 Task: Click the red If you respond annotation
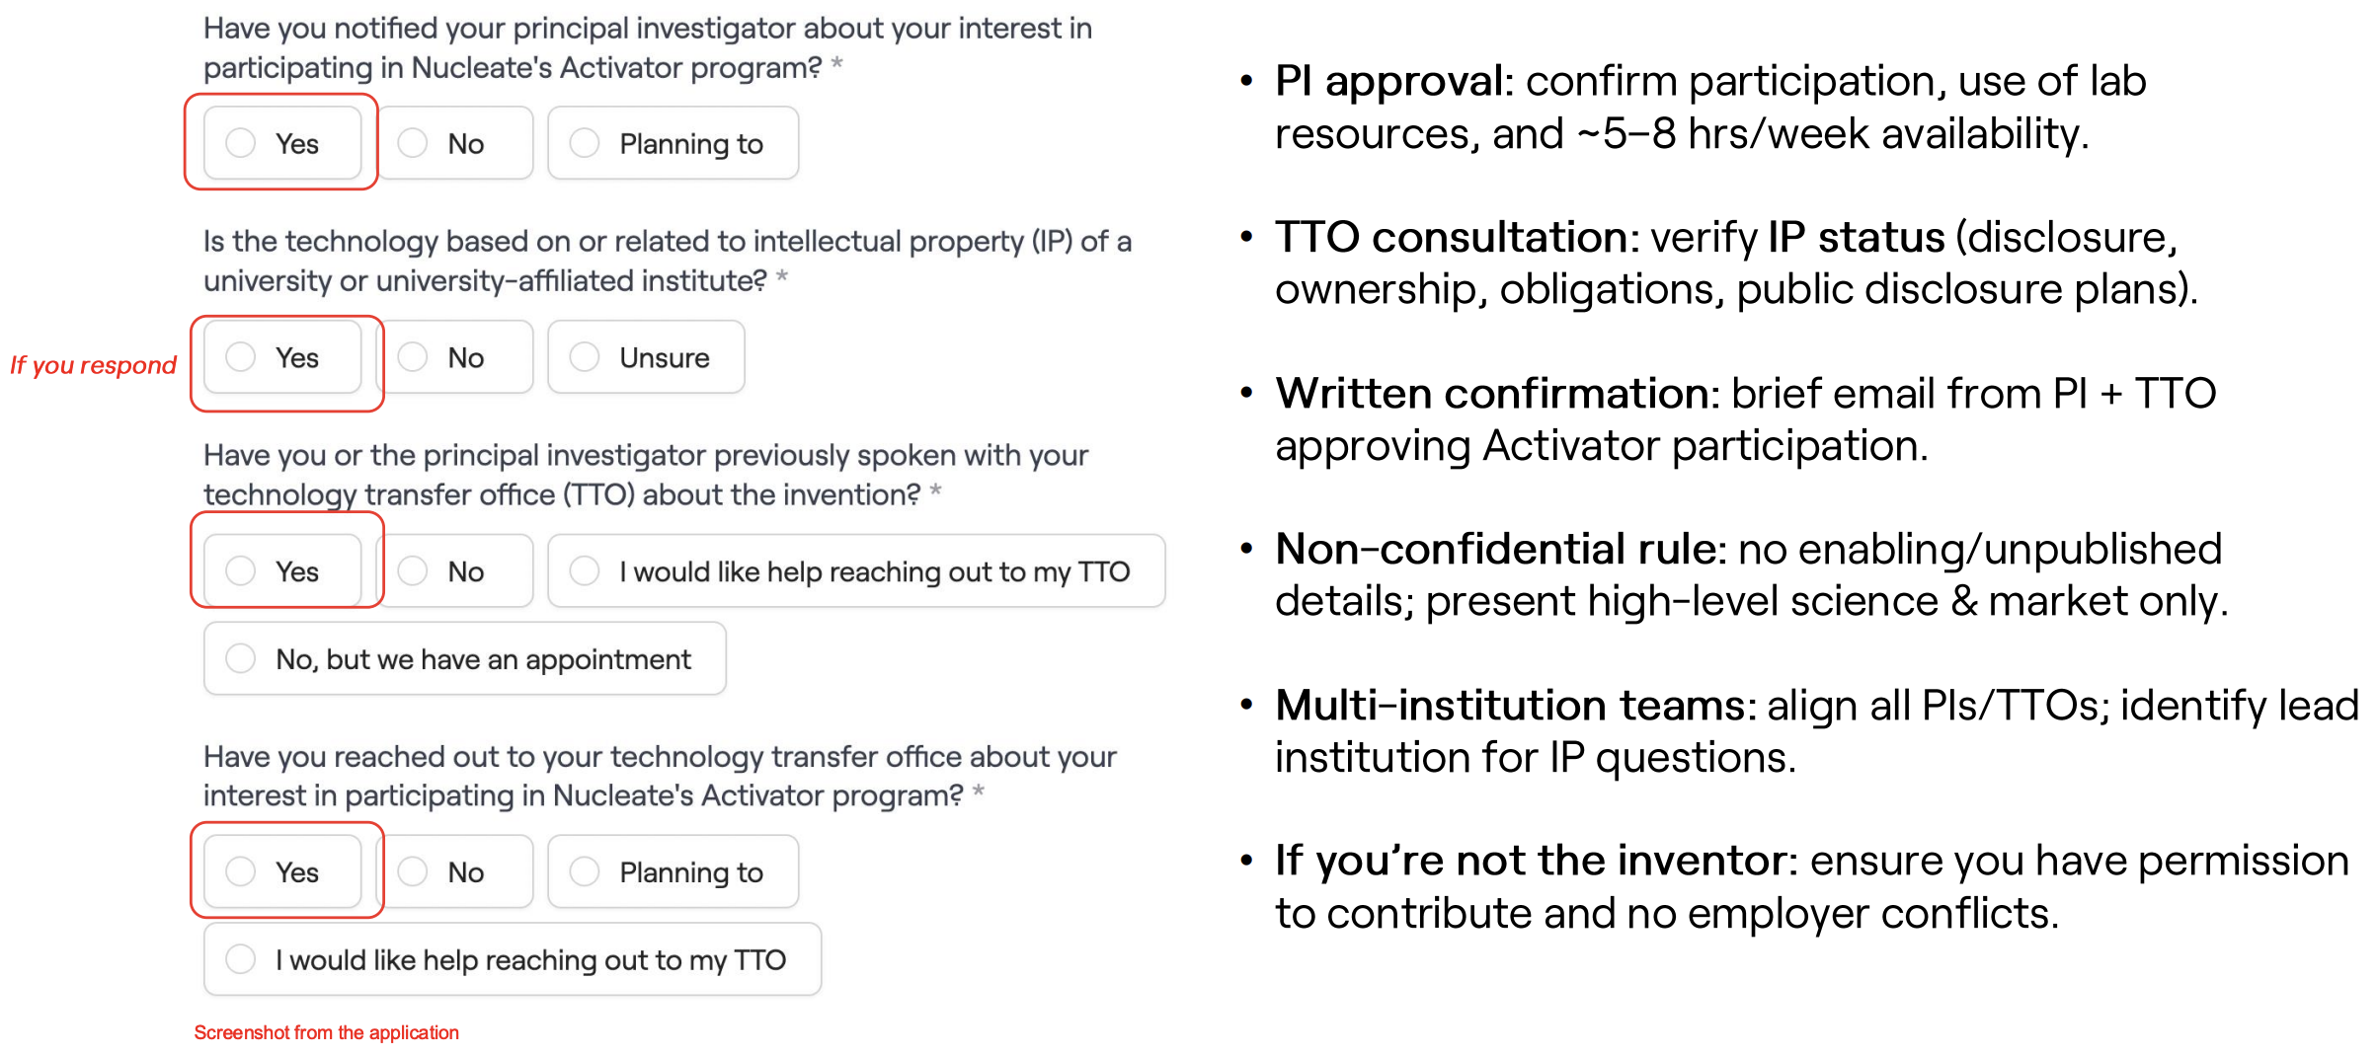pos(93,365)
